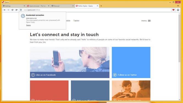Minimize the Opera window
Screen dimensions: 183x103
[x=170, y=2]
